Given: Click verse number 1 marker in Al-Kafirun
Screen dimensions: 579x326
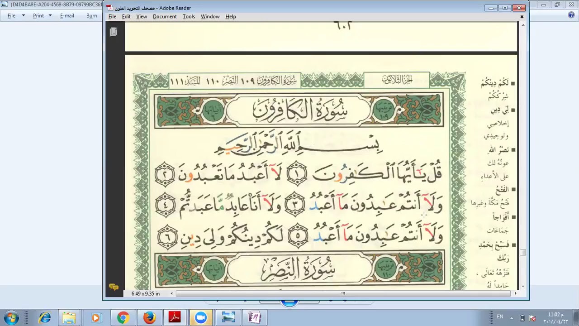Looking at the screenshot, I should [x=297, y=174].
